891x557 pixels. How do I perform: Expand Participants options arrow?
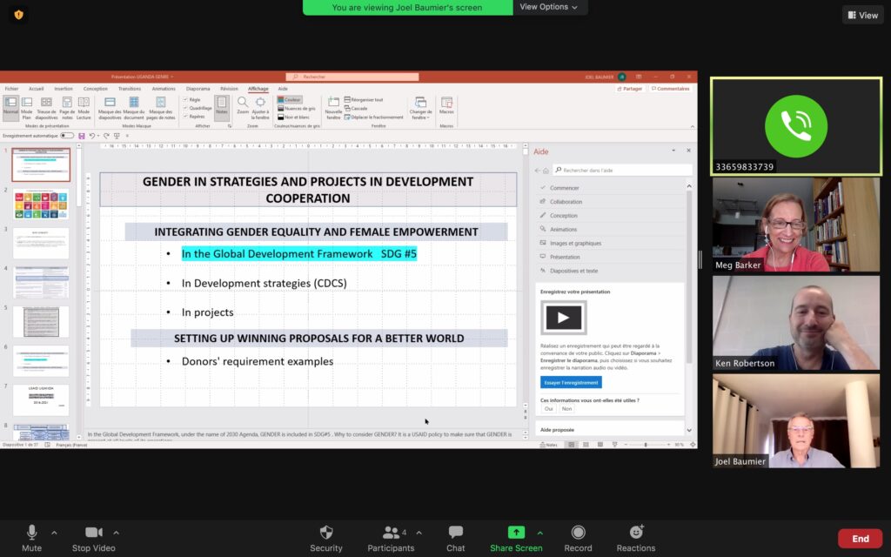(x=419, y=533)
